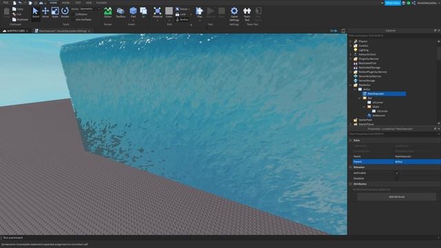Toggle the Archivable checkbox

point(397,173)
